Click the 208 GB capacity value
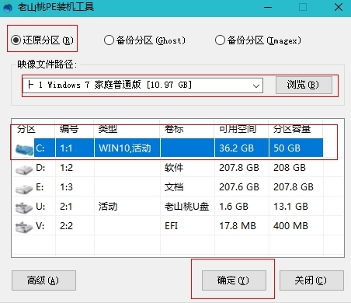Screen dimensions: 351x303 click(290, 168)
